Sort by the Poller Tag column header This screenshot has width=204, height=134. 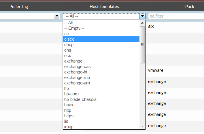(19, 6)
